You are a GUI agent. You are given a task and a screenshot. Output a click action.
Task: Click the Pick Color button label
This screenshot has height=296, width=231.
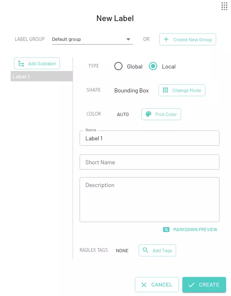tap(166, 114)
